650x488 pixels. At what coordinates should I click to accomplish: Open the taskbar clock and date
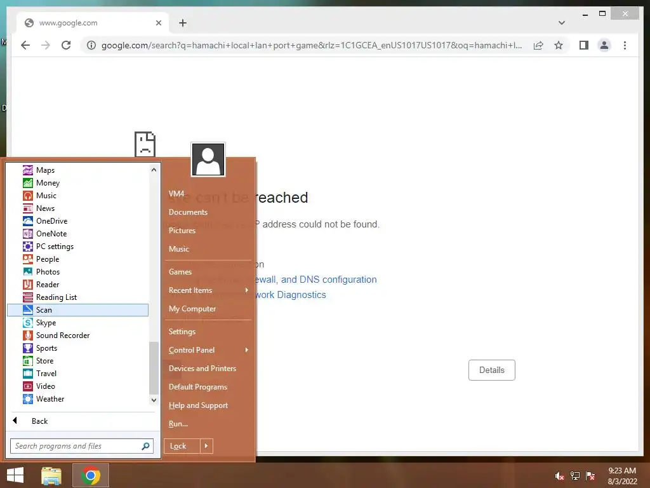(622, 476)
